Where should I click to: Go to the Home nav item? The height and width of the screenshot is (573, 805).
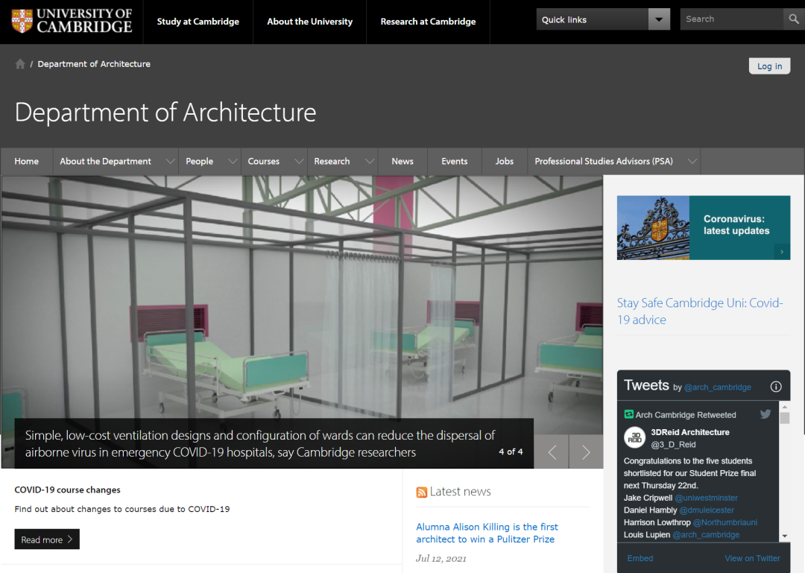pos(27,161)
